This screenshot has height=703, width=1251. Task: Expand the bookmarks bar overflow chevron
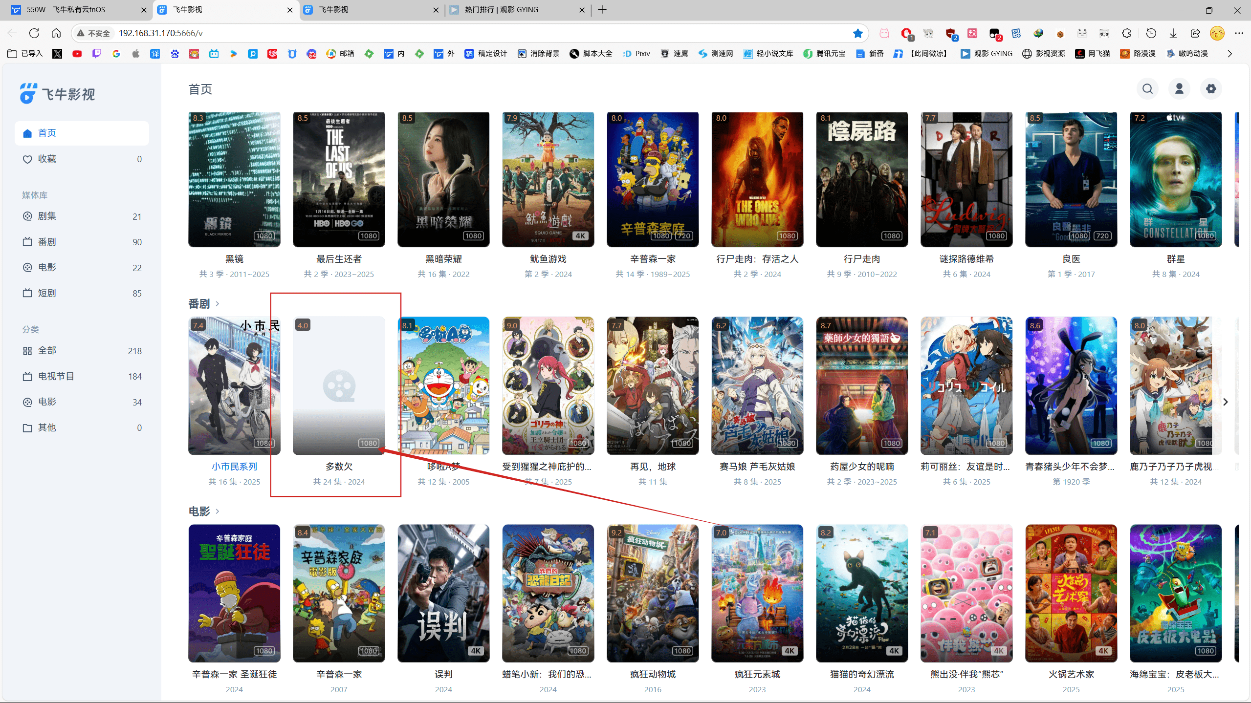(1230, 54)
